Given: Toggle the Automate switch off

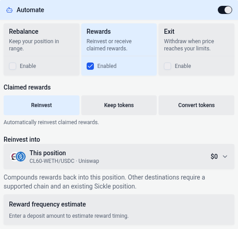Looking at the screenshot, I should tap(225, 10).
